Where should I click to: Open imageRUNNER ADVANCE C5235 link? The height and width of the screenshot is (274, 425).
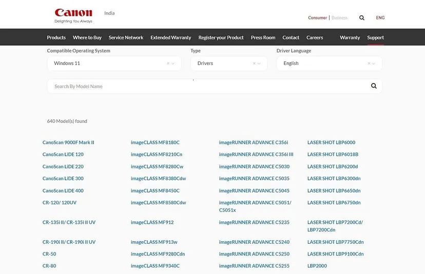click(254, 222)
